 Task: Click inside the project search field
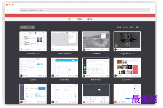(x=27, y=27)
